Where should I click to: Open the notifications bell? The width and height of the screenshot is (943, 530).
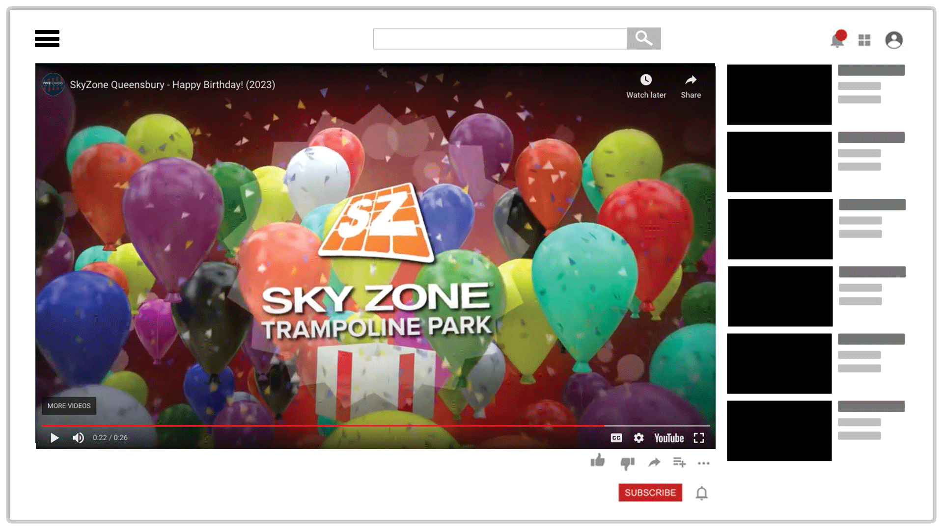[x=837, y=40]
